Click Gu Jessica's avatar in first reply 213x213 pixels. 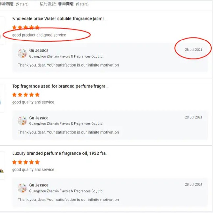[22, 53]
